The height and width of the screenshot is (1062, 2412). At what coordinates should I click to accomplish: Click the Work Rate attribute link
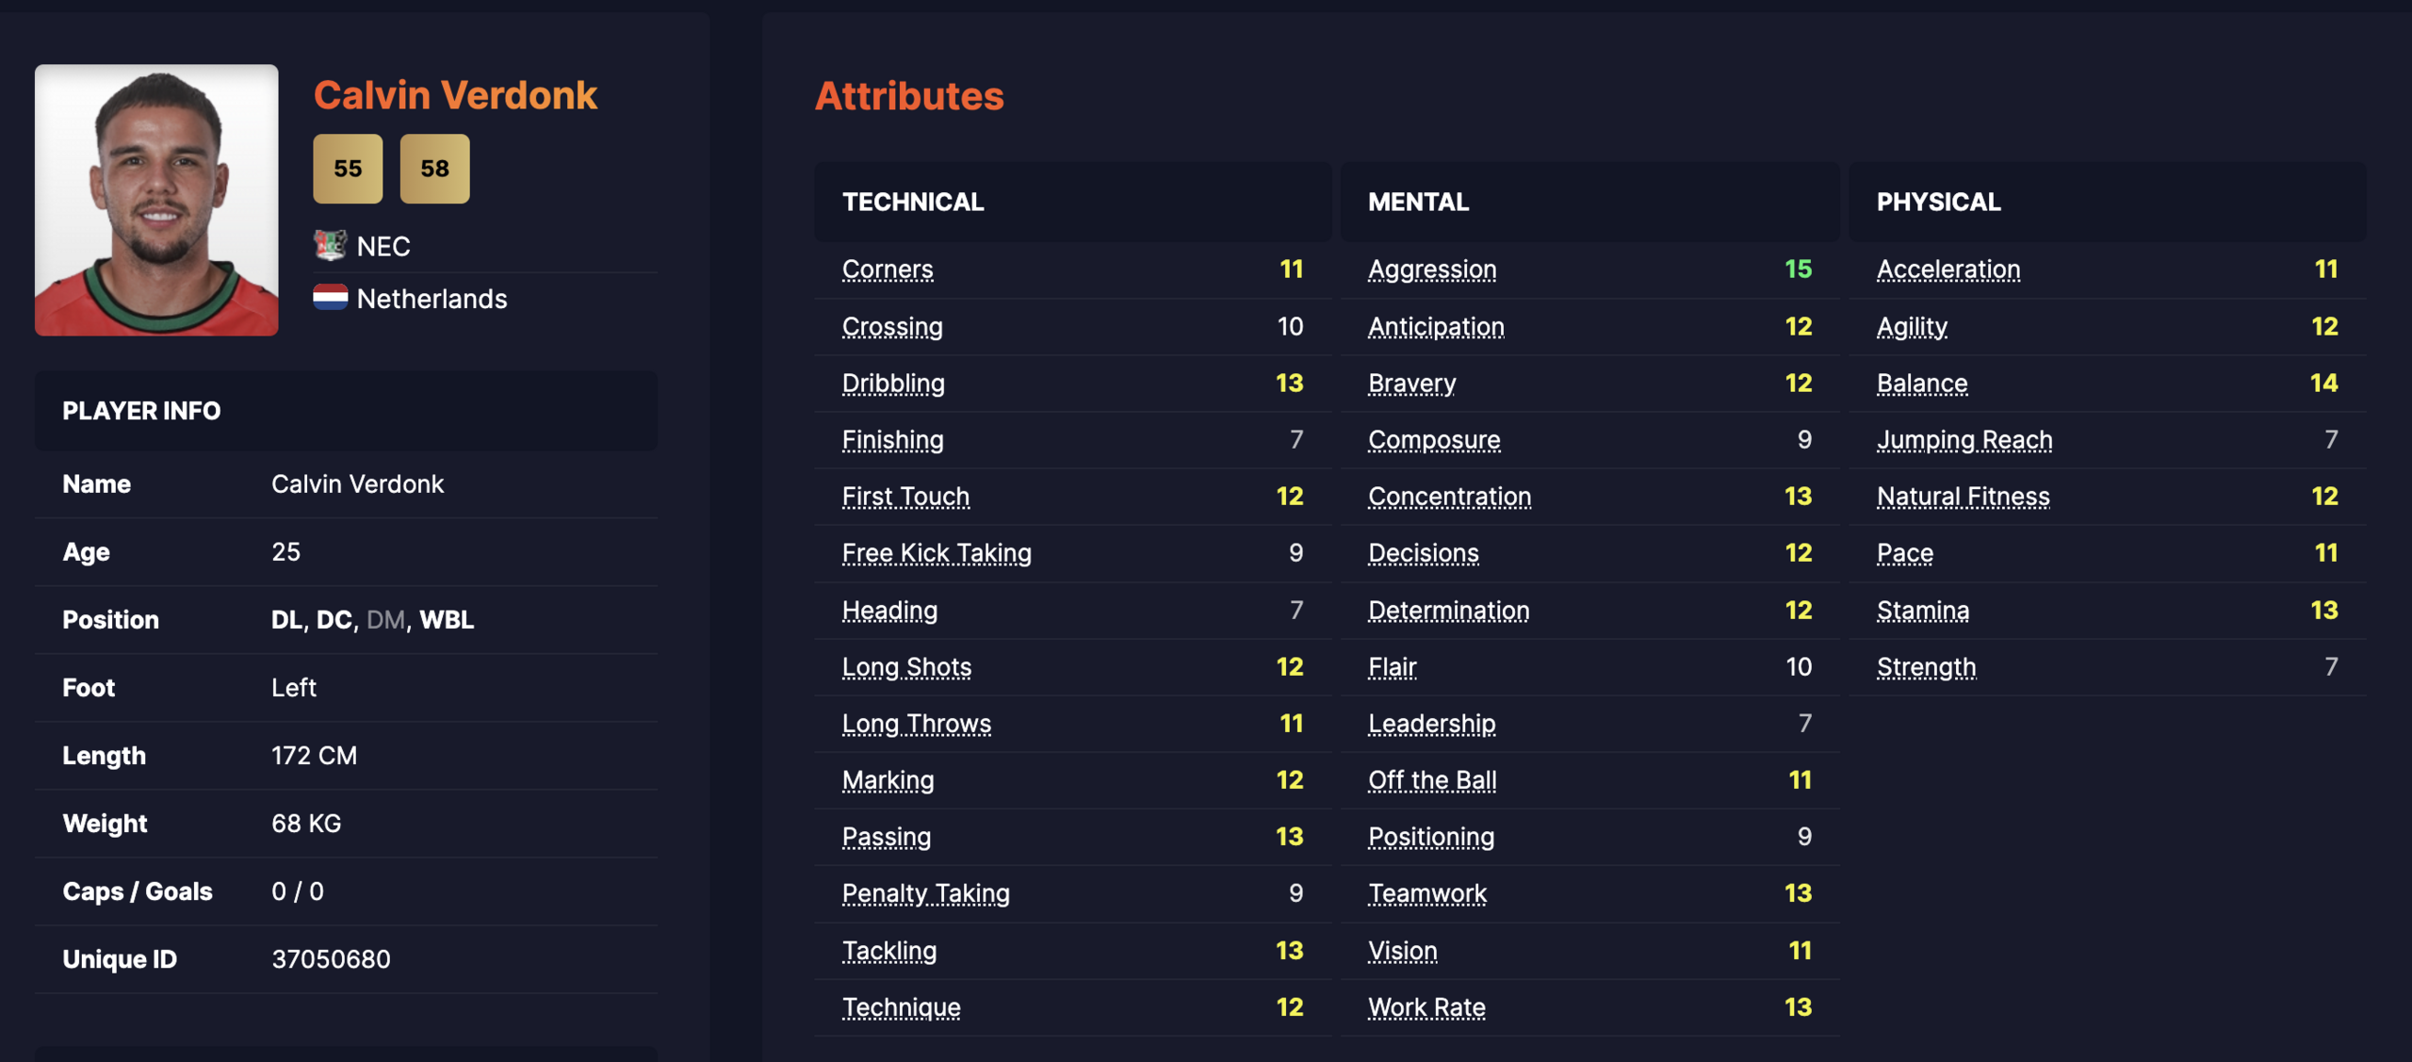click(x=1426, y=1006)
